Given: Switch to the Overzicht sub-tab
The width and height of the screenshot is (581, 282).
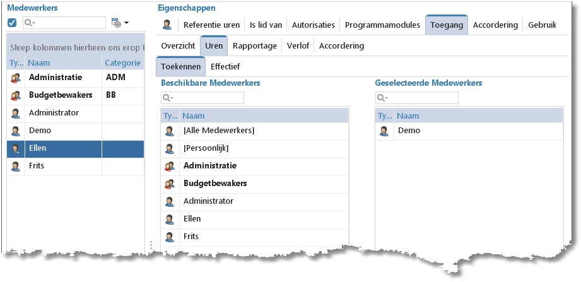Looking at the screenshot, I should tap(178, 46).
